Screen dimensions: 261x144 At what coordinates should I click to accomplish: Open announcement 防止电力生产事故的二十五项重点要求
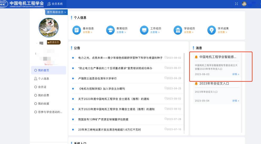(x=115, y=68)
